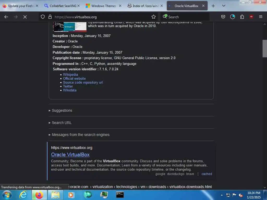Click scrollbar down arrow

[265, 187]
